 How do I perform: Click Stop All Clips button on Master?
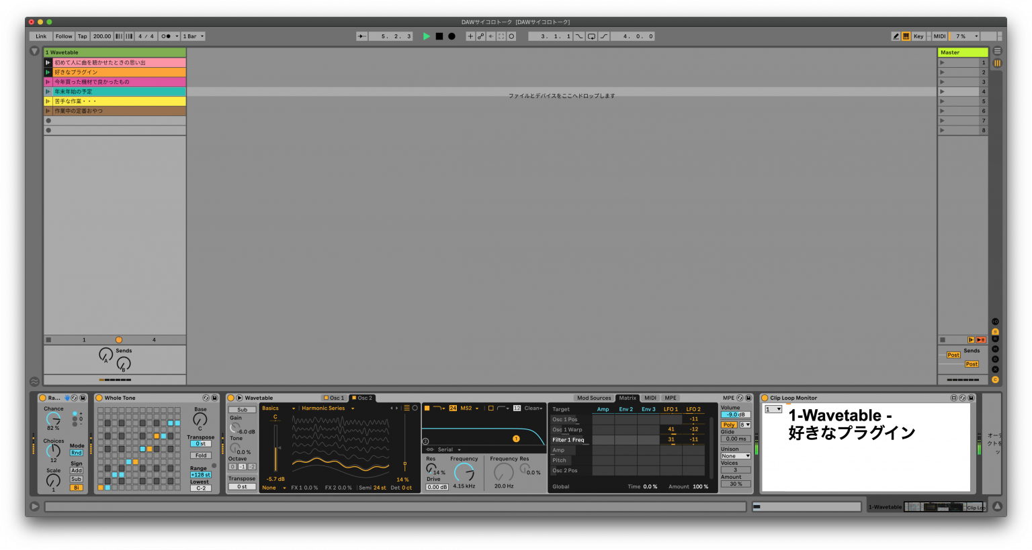(943, 340)
